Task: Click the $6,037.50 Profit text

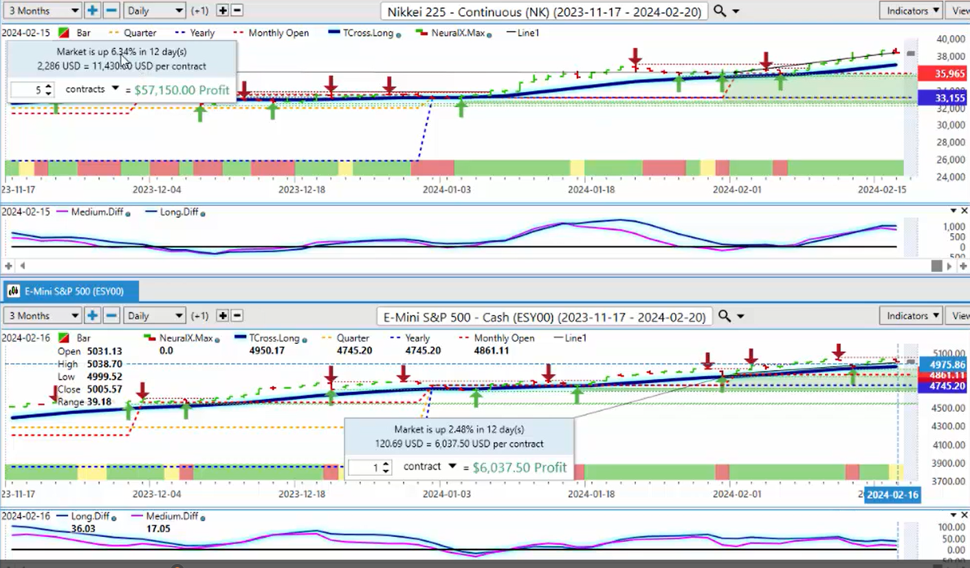Action: 520,468
